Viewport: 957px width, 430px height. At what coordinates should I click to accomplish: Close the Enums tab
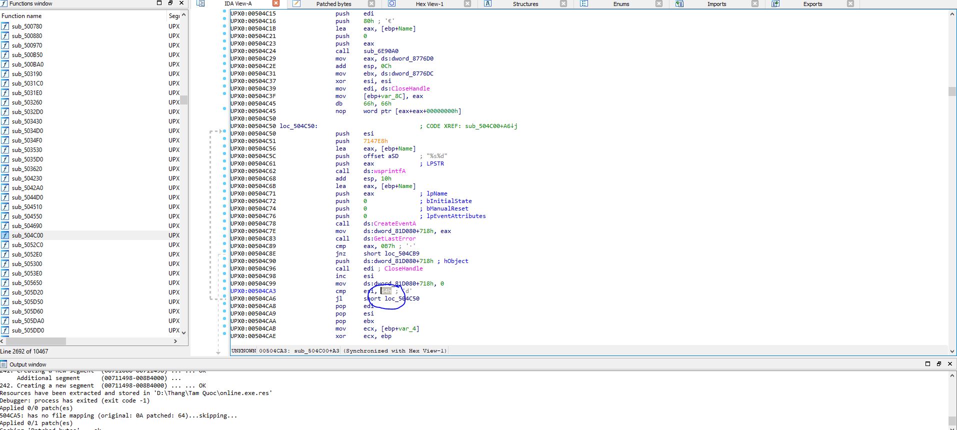coord(659,3)
